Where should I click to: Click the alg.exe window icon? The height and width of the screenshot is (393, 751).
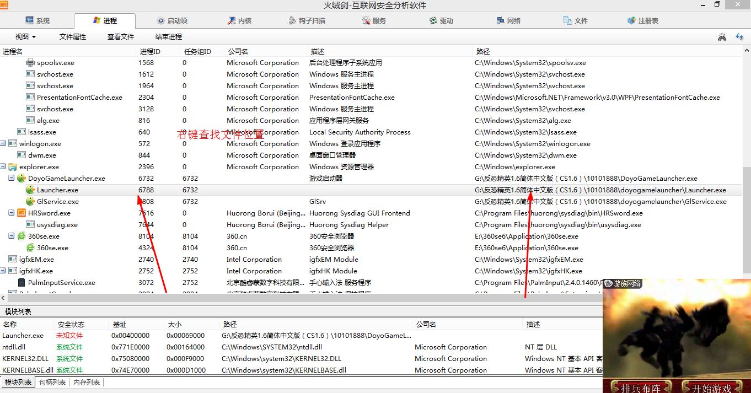pyautogui.click(x=30, y=121)
